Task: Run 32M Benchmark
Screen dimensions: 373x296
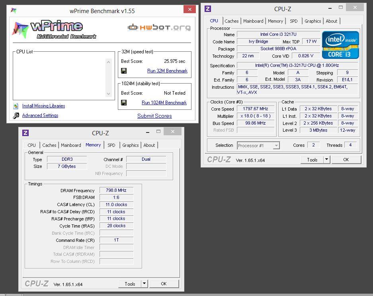Action: coord(167,71)
